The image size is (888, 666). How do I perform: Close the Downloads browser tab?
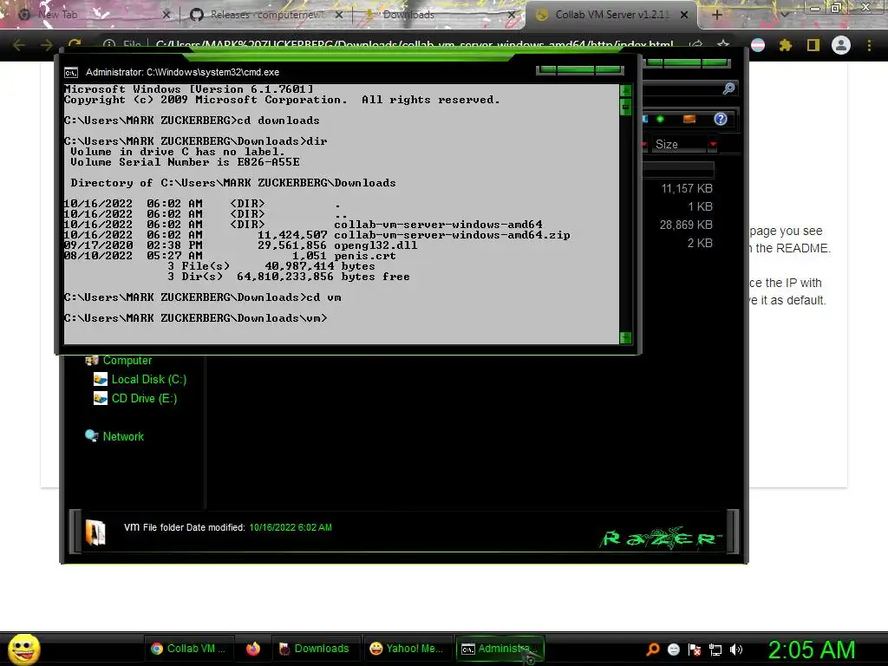[x=512, y=15]
